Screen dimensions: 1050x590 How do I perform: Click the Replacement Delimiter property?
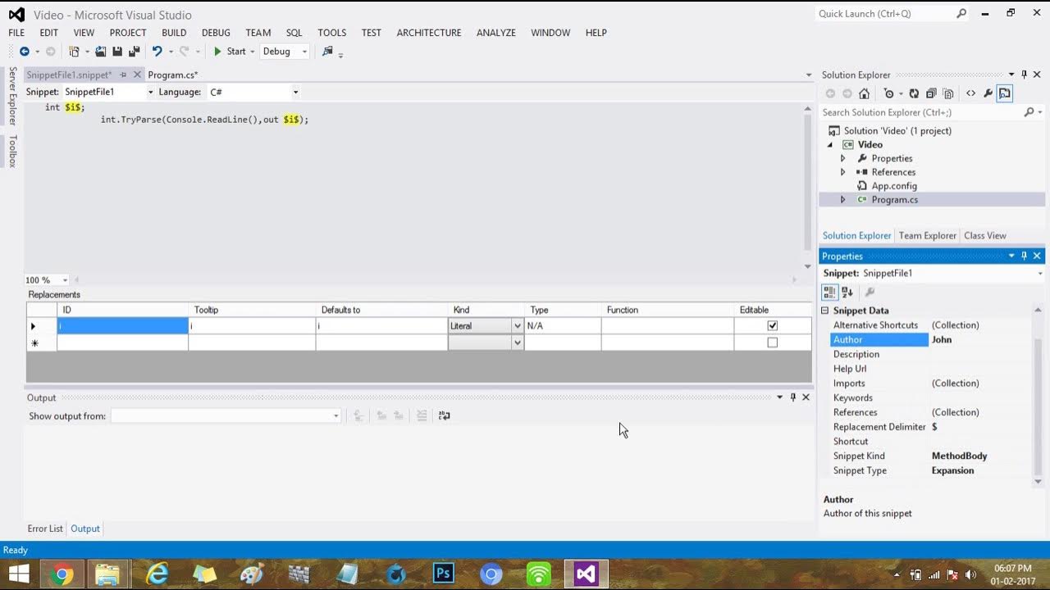(879, 427)
